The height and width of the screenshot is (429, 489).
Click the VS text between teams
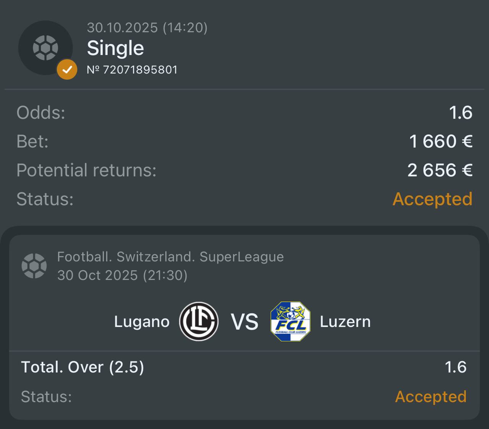pos(244,322)
